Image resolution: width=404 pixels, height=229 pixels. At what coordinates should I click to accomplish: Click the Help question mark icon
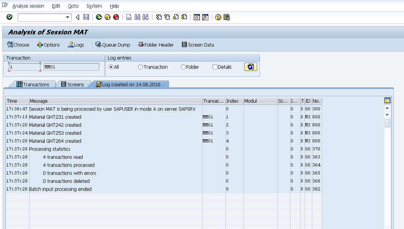218,17
